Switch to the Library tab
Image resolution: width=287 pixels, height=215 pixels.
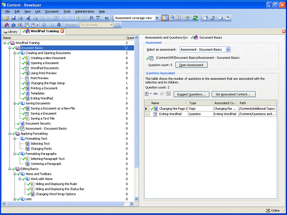(11, 32)
